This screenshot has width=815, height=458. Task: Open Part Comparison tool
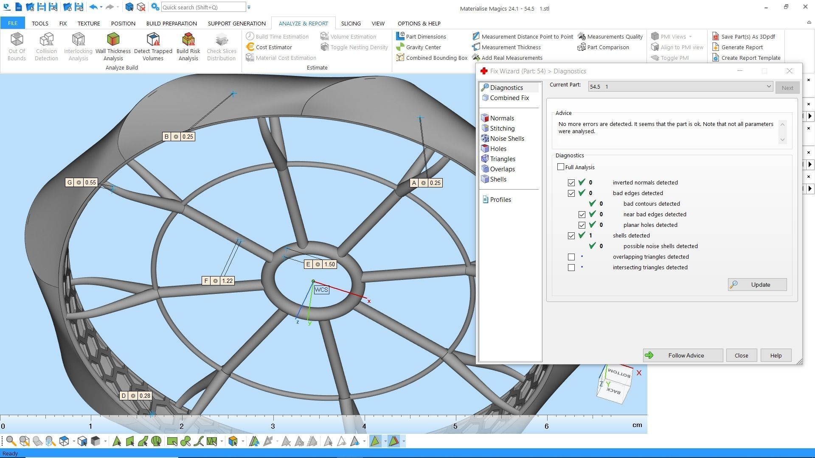pos(607,47)
